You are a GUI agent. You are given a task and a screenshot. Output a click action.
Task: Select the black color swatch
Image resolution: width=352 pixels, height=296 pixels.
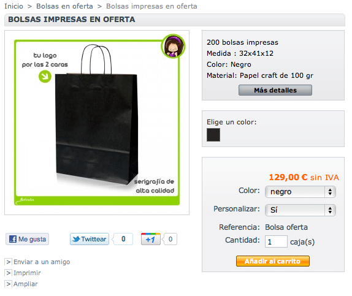[x=213, y=135]
